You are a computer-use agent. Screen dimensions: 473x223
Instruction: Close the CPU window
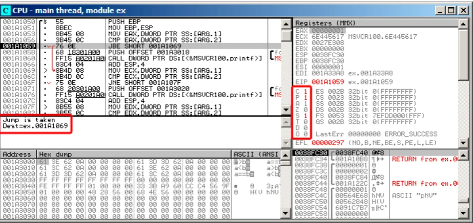(463, 11)
